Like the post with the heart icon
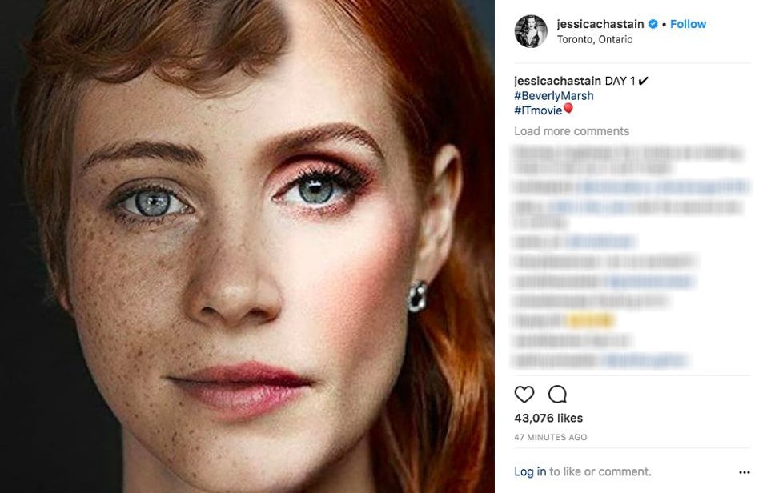Screen dimensions: 771x493 tap(524, 395)
